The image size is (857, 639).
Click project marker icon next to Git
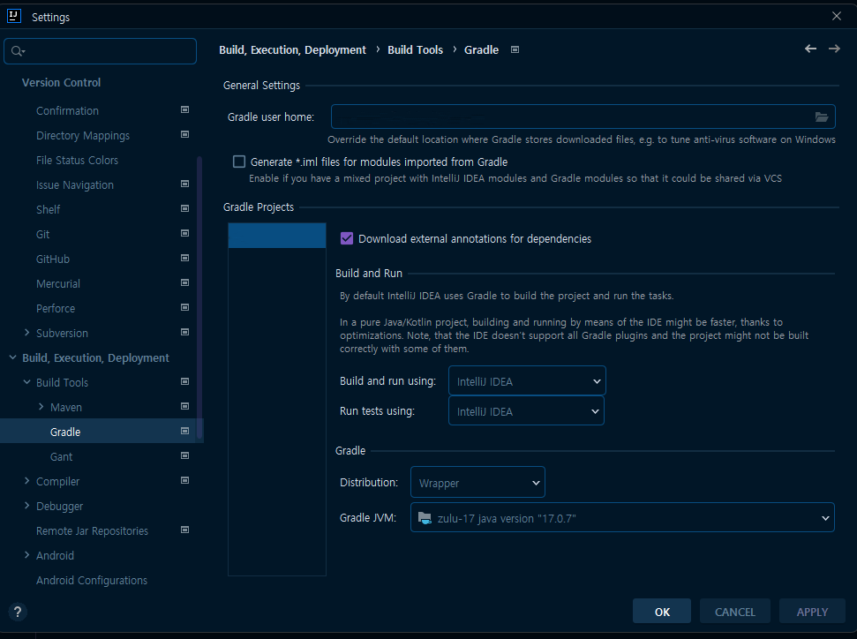(x=184, y=233)
